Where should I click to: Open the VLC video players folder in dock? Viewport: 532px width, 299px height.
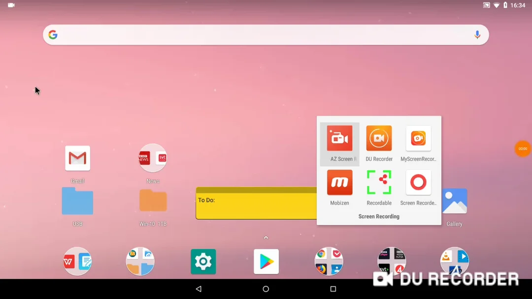click(455, 261)
